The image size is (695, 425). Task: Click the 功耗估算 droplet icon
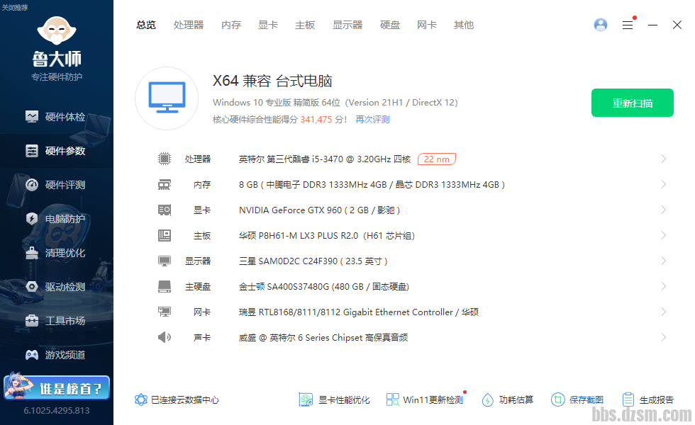(487, 399)
